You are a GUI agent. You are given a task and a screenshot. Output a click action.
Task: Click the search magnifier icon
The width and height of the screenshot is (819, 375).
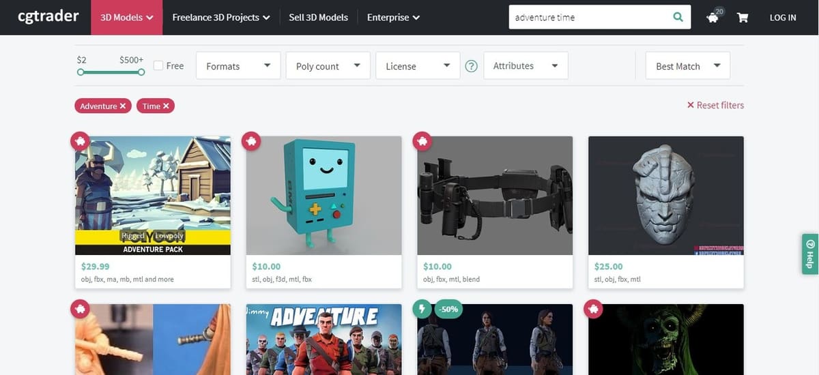tap(678, 17)
